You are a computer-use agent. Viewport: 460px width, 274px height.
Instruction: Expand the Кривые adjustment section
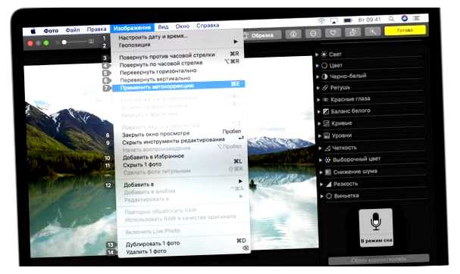(x=319, y=123)
